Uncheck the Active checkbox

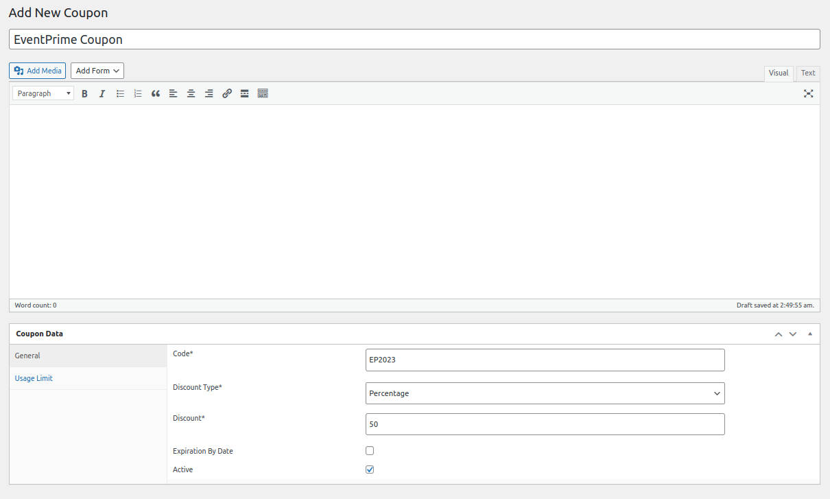pos(370,469)
